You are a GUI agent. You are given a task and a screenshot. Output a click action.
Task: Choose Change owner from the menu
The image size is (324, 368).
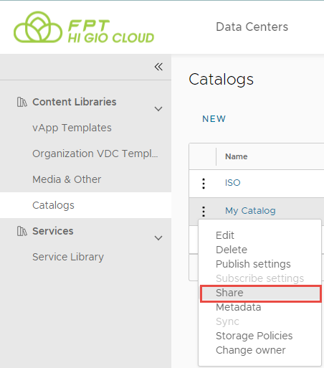pyautogui.click(x=250, y=350)
